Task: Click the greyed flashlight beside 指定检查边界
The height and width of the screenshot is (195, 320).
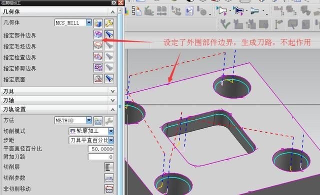Action: tap(109, 56)
